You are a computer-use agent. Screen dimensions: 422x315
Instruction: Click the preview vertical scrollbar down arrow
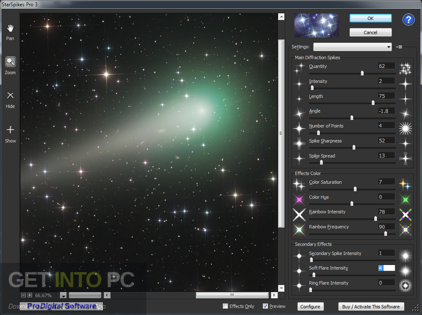(x=281, y=288)
